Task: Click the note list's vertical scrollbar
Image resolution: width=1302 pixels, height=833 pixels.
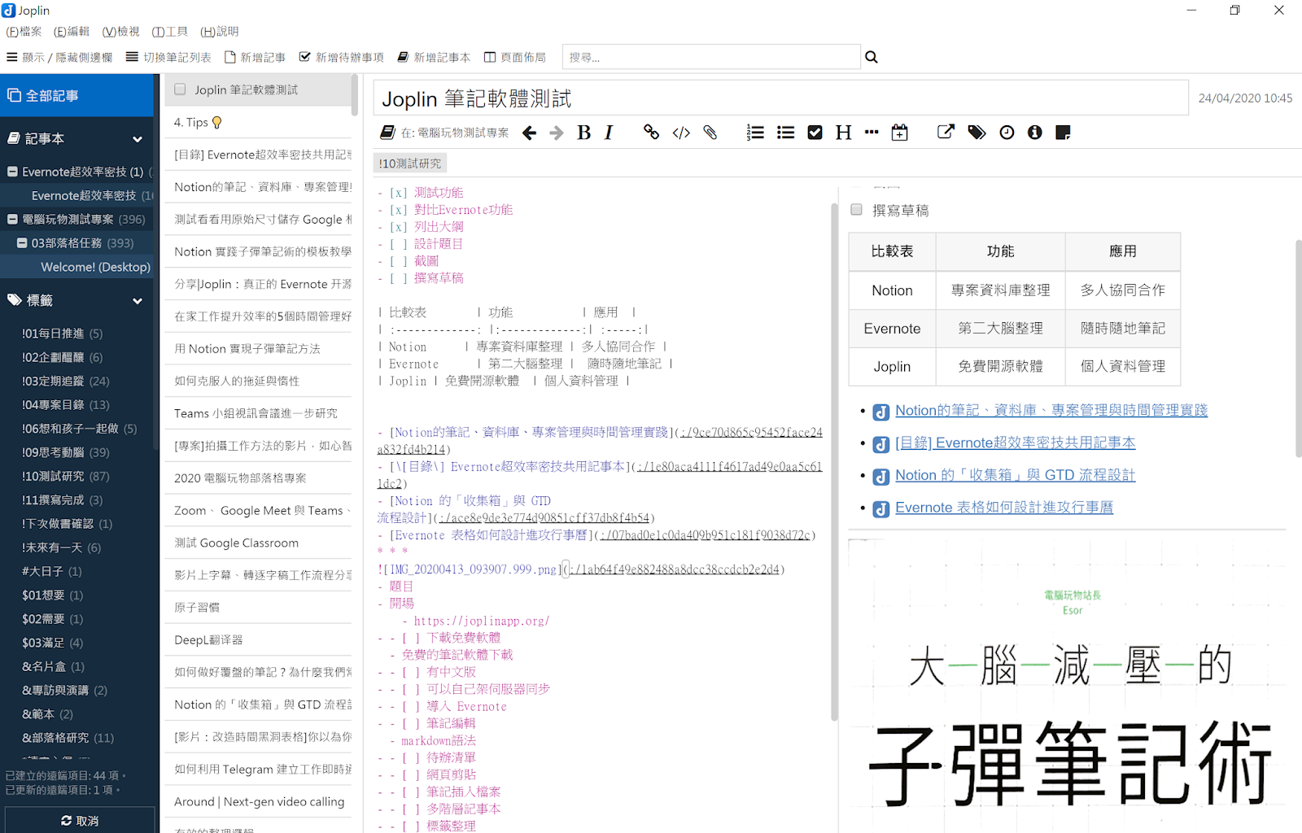Action: point(355,95)
